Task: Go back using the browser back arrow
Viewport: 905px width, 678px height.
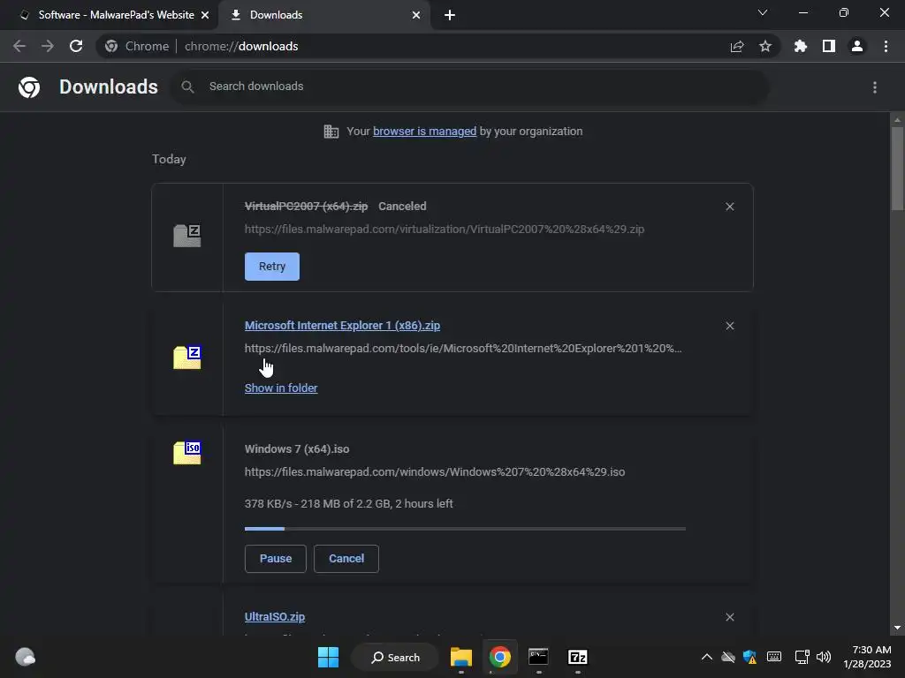Action: [19, 46]
